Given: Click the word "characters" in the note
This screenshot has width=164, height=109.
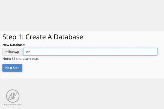Looking at the screenshot, I should click(x=24, y=59).
